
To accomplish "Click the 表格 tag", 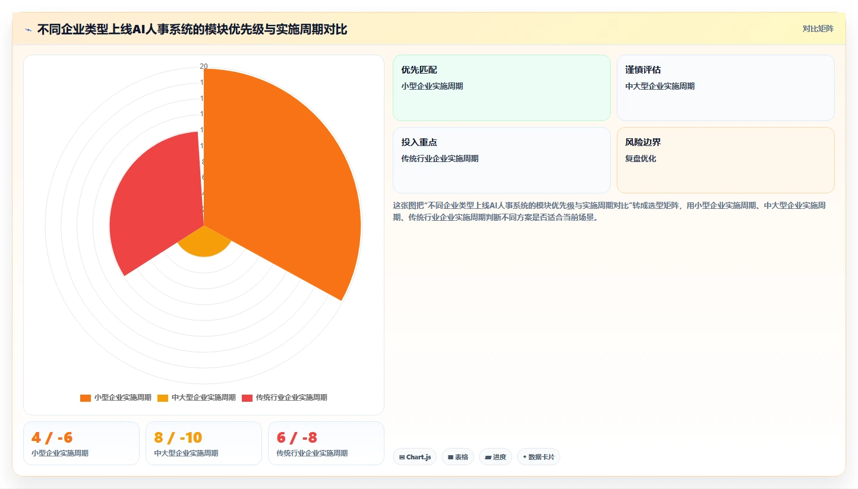I will (x=458, y=457).
